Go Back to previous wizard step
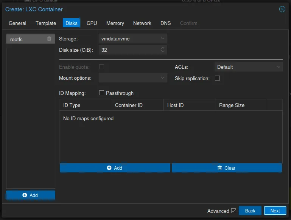 [x=250, y=211]
